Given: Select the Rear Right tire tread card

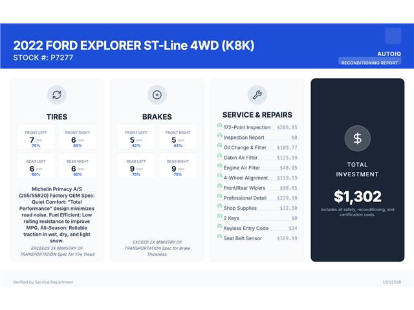Looking at the screenshot, I should [x=78, y=167].
